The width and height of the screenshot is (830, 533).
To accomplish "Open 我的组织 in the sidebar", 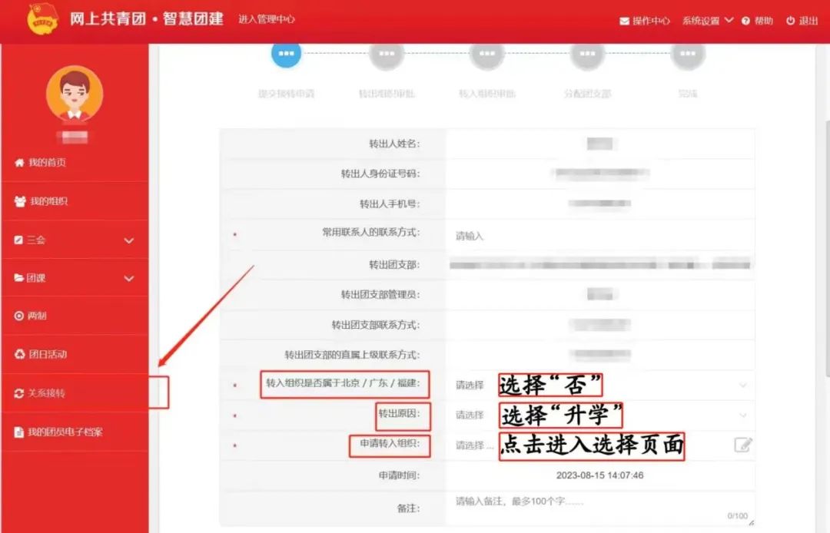I will 48,201.
